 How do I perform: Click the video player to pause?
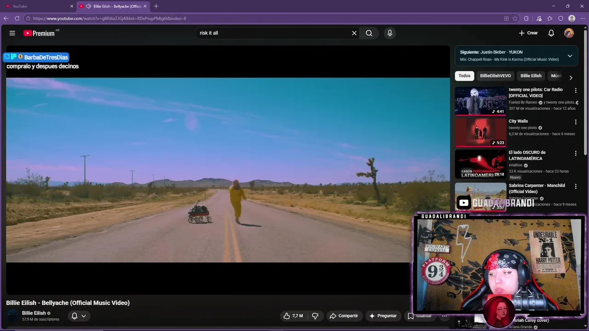click(228, 170)
